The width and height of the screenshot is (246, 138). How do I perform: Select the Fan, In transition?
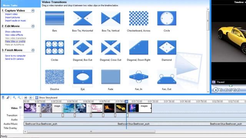138,77
